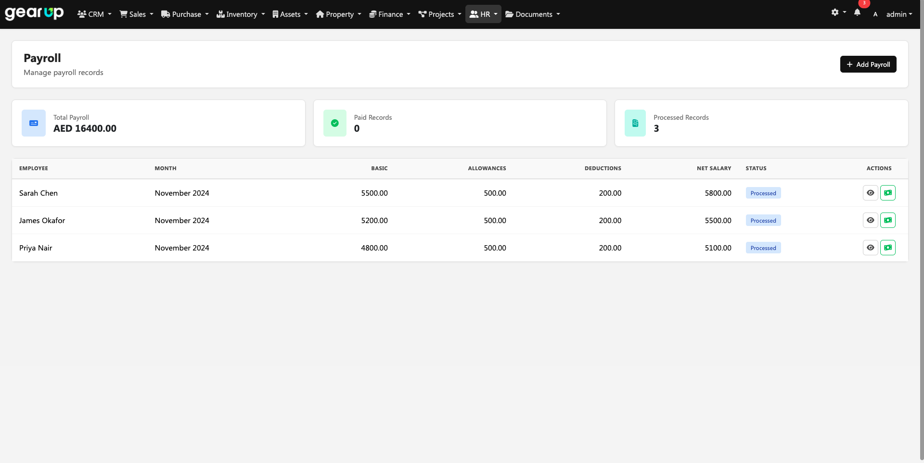Click the Actions column header

[879, 168]
